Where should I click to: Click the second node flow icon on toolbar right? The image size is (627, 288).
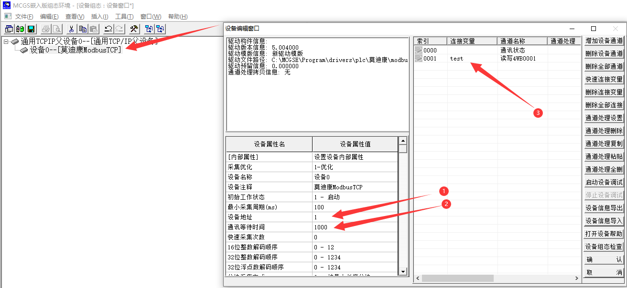point(160,28)
